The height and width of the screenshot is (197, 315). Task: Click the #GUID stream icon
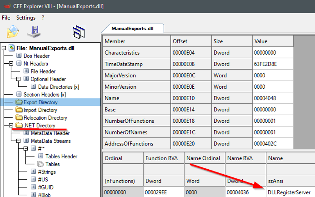point(34,187)
